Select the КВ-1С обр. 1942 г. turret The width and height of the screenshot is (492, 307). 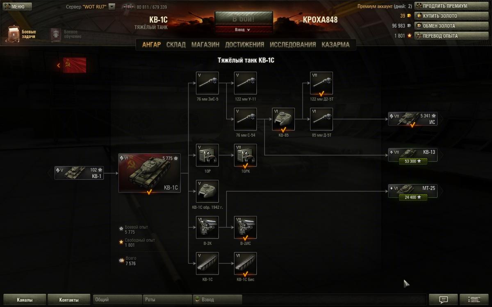coord(207,191)
